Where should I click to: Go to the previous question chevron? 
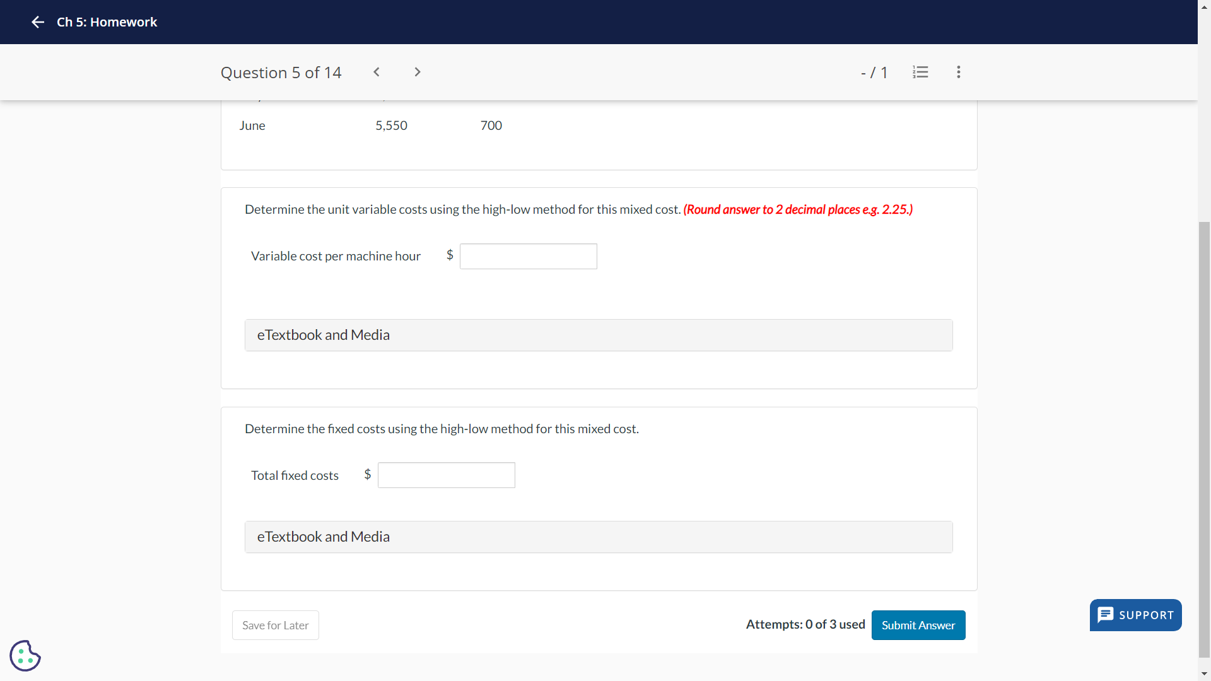pos(377,72)
